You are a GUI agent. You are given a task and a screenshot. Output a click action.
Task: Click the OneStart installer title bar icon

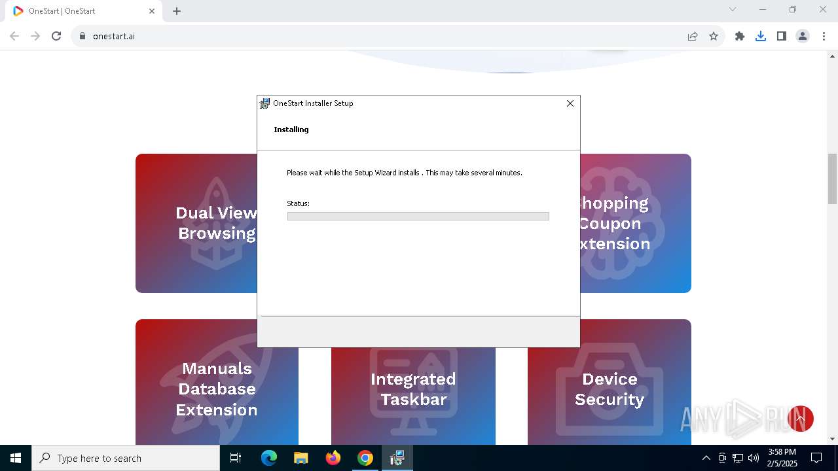point(264,103)
